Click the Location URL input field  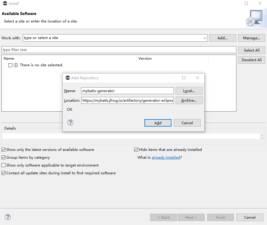click(x=127, y=100)
